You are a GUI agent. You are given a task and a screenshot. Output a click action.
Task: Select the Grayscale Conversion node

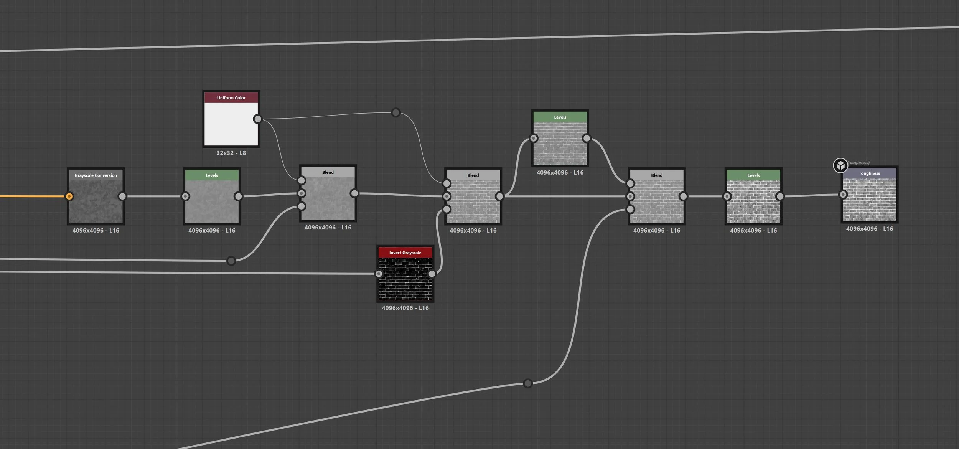click(x=96, y=201)
